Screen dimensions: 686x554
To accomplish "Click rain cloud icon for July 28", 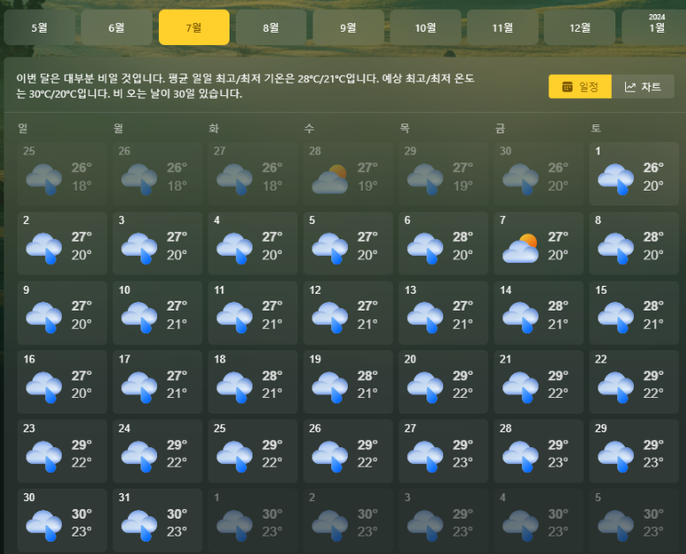I will coord(520,456).
